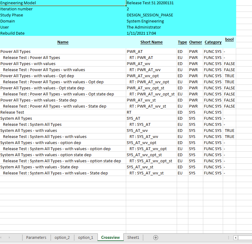This screenshot has width=252, height=244.
Task: Select the option_1 sheet tab
Action: tap(86, 237)
